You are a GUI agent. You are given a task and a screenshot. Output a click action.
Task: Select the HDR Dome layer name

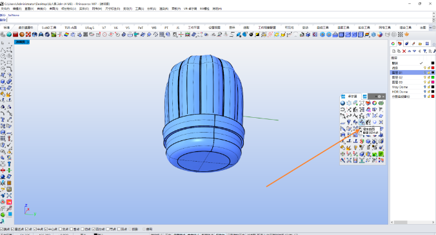click(400, 92)
